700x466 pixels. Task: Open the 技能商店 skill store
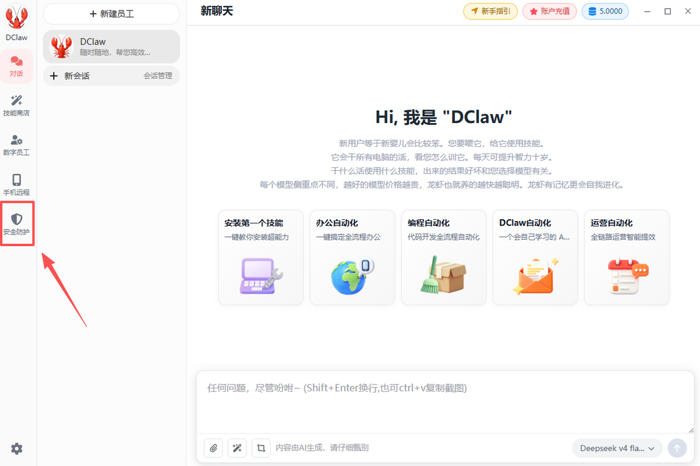17,106
